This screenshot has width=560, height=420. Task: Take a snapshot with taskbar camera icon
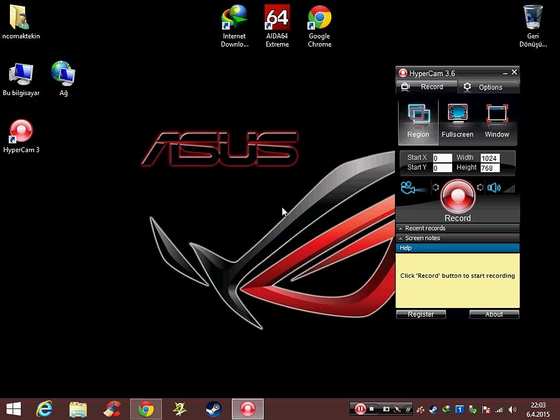386,409
